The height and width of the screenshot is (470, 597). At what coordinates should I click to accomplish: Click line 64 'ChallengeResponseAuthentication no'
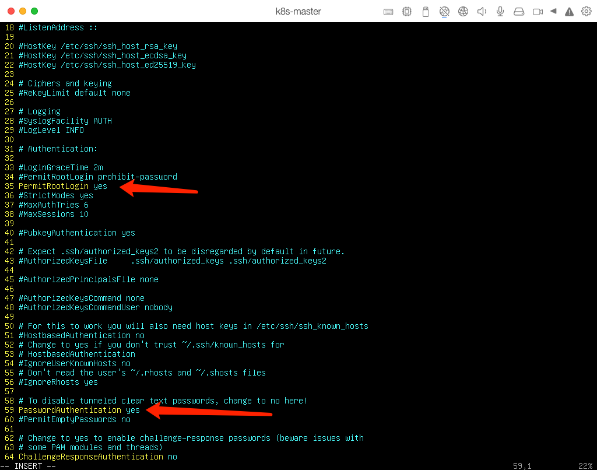(x=98, y=457)
